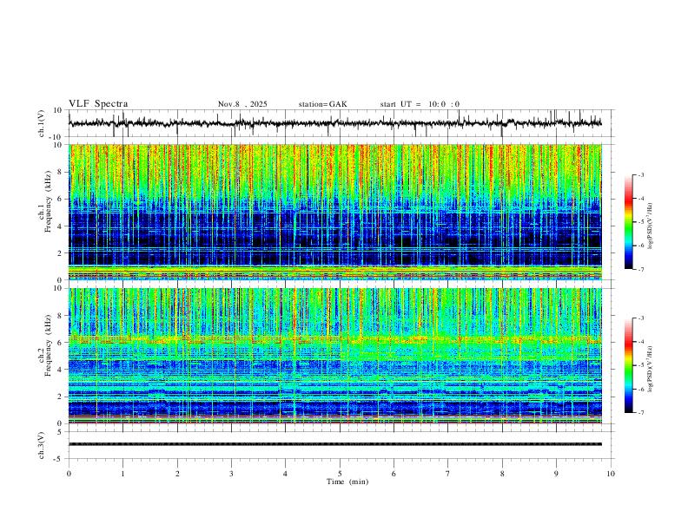This screenshot has height=531, width=688.
Task: Click the 'start UT = 10:0 :0' text
Action: coord(420,104)
